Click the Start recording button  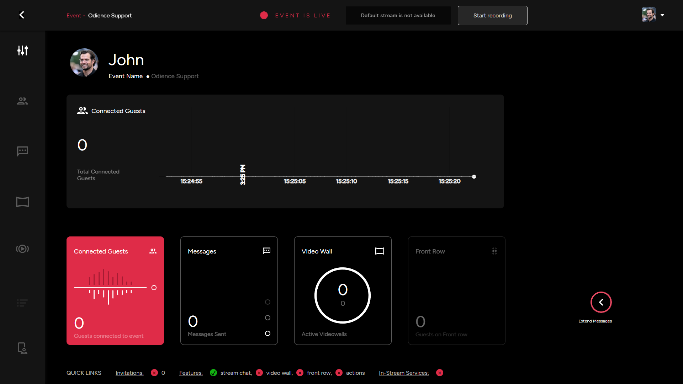tap(492, 15)
